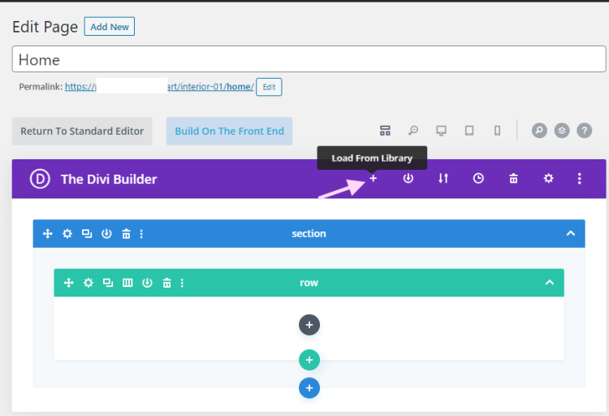
Task: Change row column structure icon
Action: pyautogui.click(x=127, y=283)
